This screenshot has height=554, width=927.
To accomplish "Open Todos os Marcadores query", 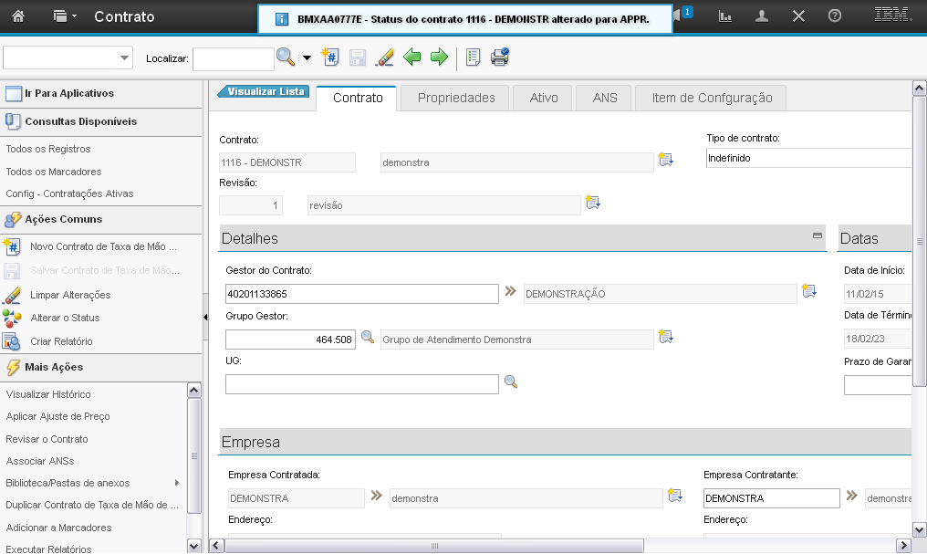I will 53,172.
